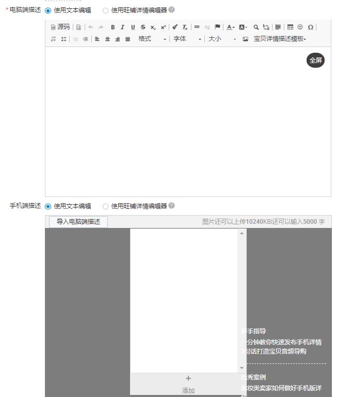
Task: Insert a bulleted list
Action: click(63, 39)
